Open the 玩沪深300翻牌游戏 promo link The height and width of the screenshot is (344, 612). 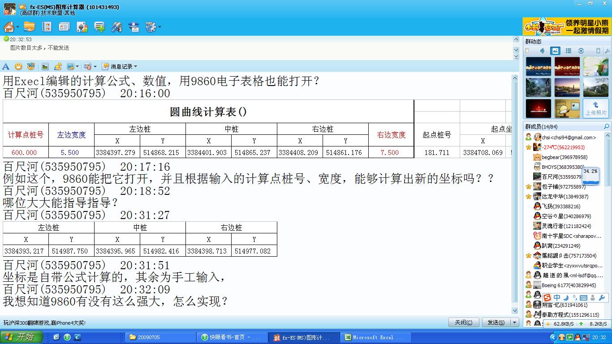pos(44,323)
